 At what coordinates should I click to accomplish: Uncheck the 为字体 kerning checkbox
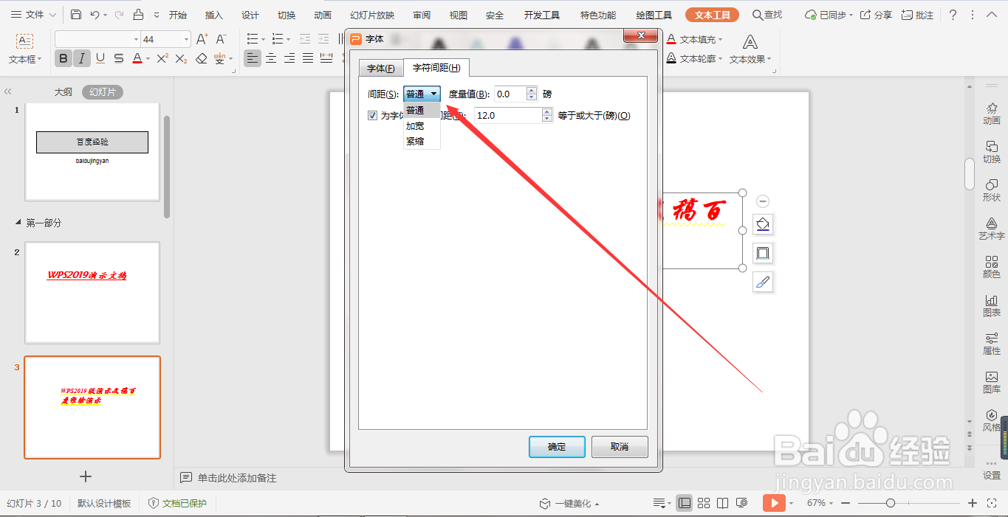click(x=373, y=114)
